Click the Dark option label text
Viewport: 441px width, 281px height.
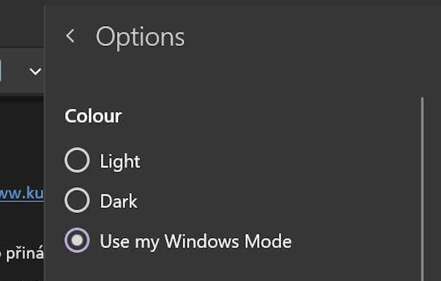click(x=119, y=202)
